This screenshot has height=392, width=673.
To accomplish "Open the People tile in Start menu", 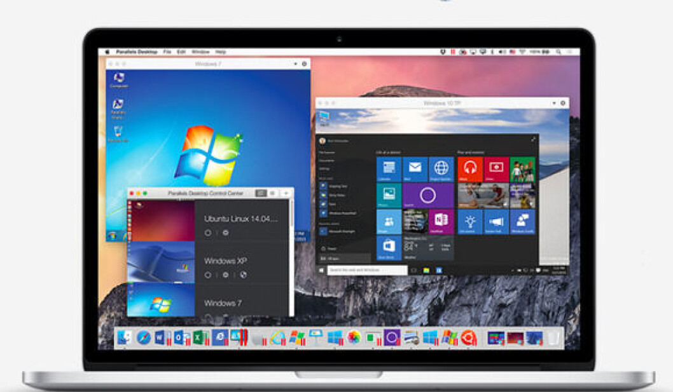I will point(389,222).
